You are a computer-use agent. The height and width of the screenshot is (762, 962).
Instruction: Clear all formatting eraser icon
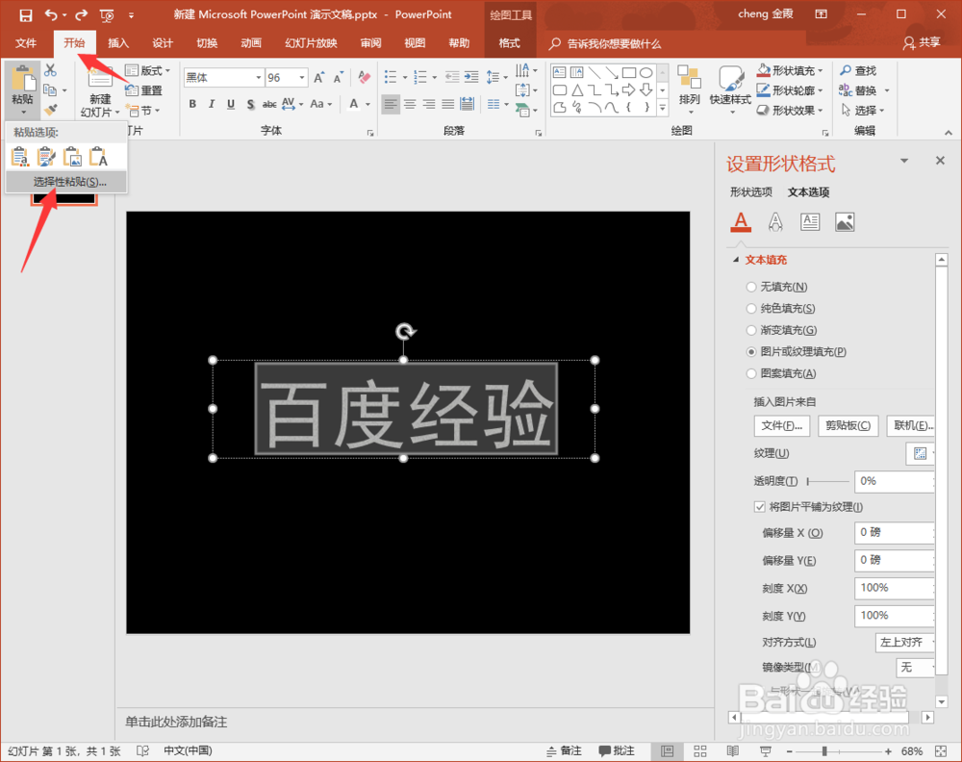(365, 77)
